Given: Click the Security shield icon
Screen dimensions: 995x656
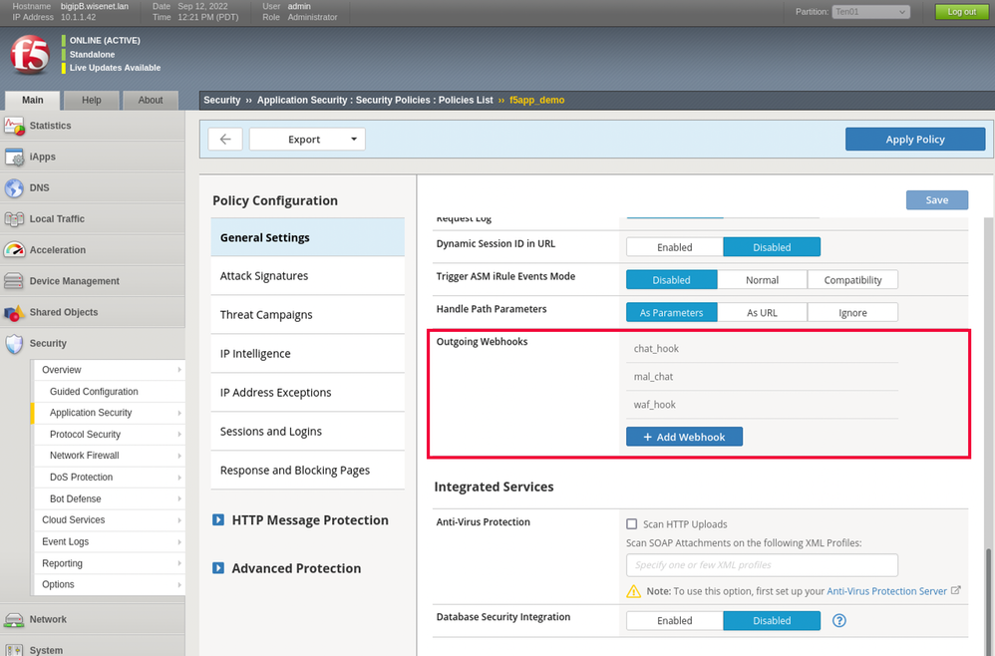Looking at the screenshot, I should tap(14, 344).
